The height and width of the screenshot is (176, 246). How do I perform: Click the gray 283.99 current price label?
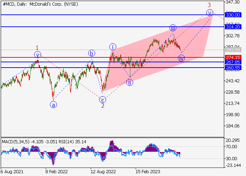pyautogui.click(x=233, y=50)
